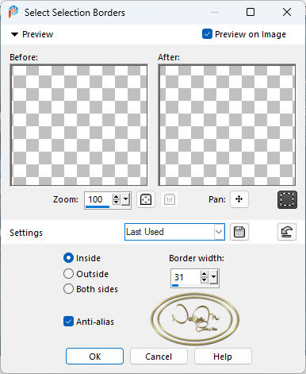Decrease Border width with down arrow
This screenshot has width=306, height=374.
point(204,280)
